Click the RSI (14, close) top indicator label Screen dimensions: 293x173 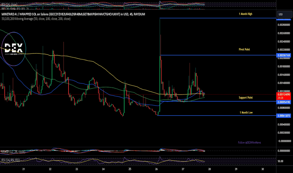(9, 4)
